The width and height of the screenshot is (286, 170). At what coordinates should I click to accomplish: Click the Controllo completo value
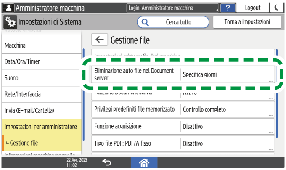click(204, 109)
